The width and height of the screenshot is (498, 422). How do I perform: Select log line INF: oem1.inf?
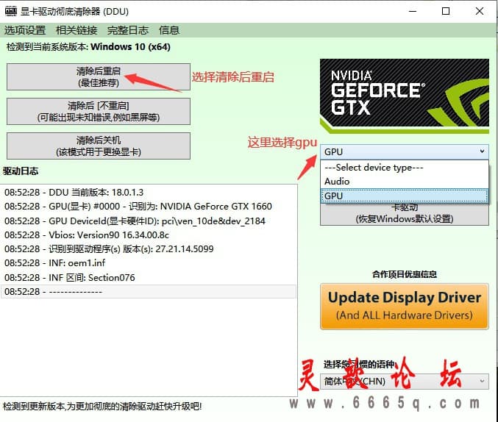149,263
